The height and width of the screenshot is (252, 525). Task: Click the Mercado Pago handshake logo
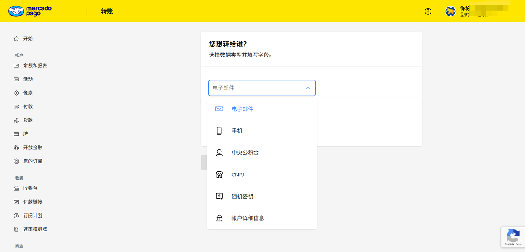point(16,11)
